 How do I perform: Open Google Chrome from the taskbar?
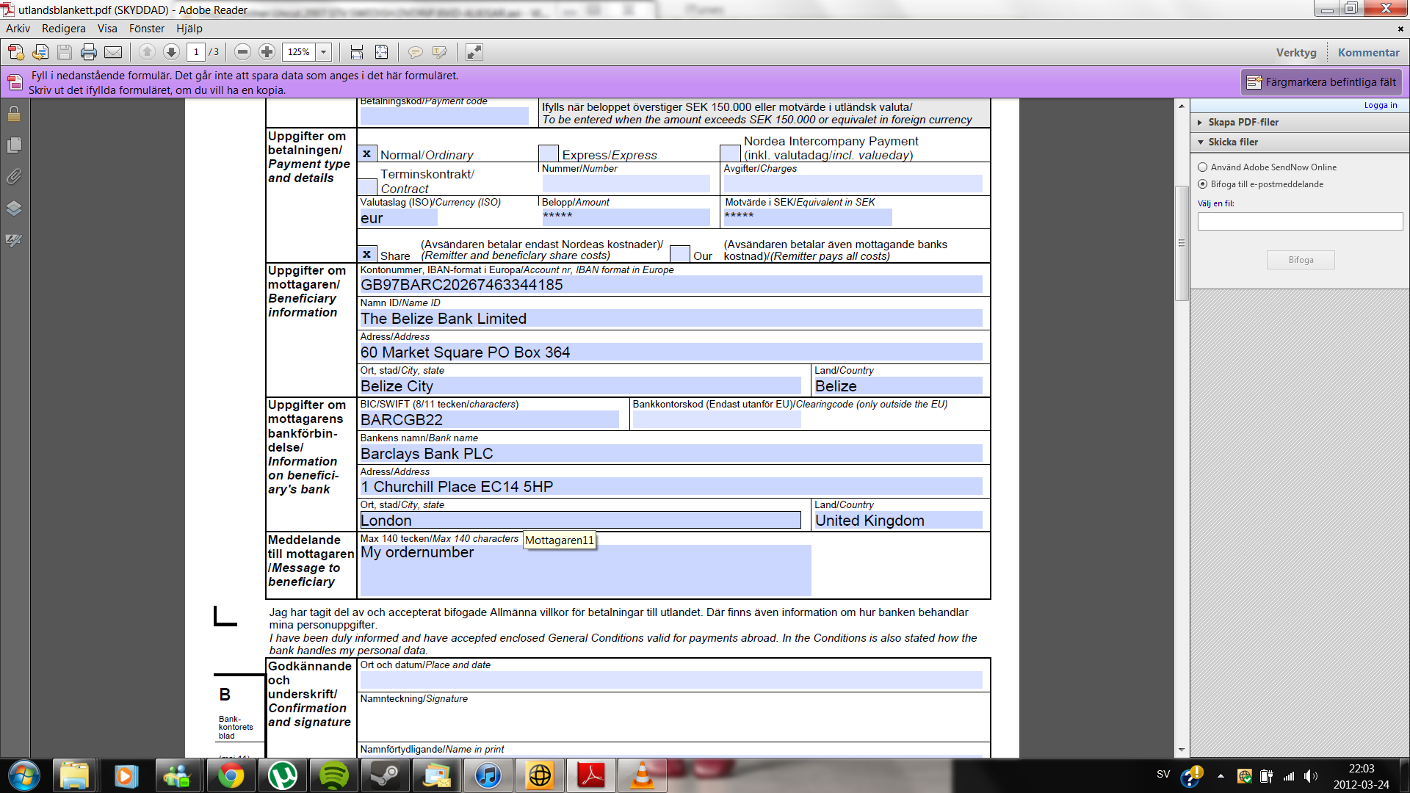pos(231,776)
